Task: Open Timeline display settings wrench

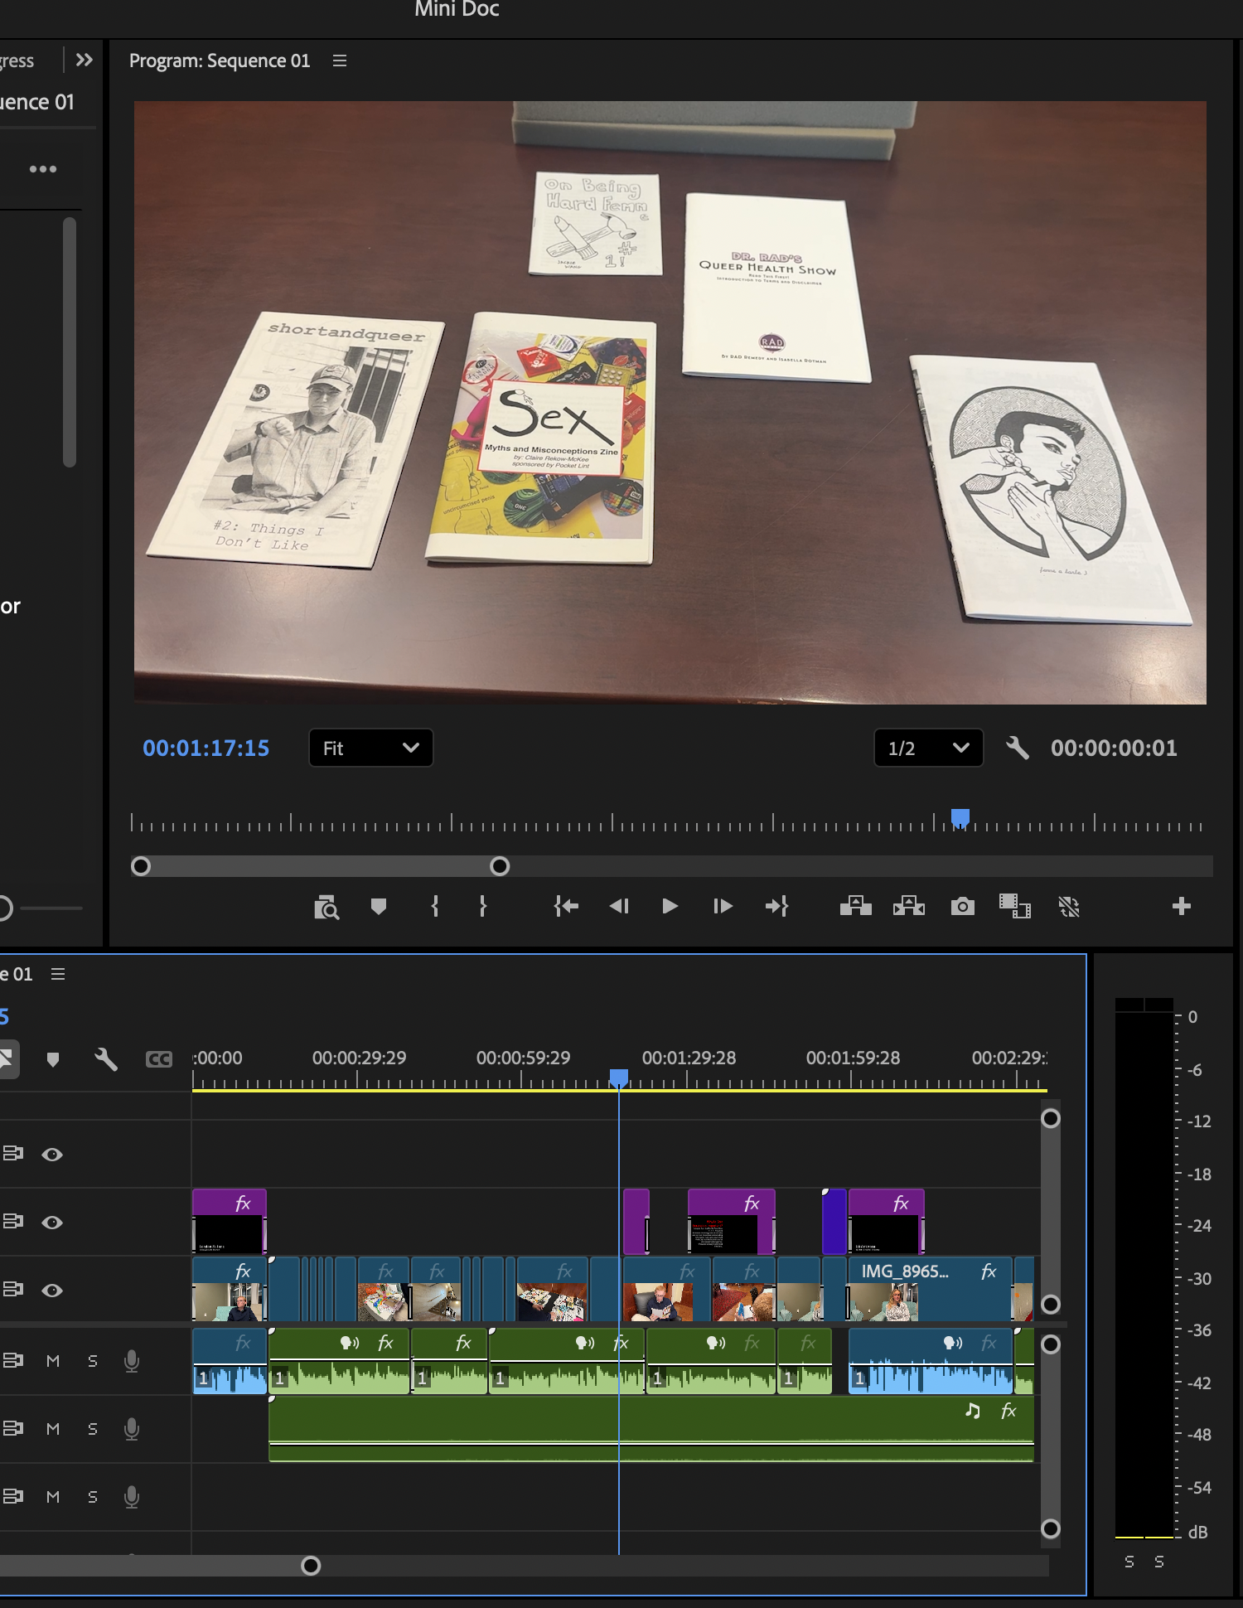Action: tap(106, 1059)
